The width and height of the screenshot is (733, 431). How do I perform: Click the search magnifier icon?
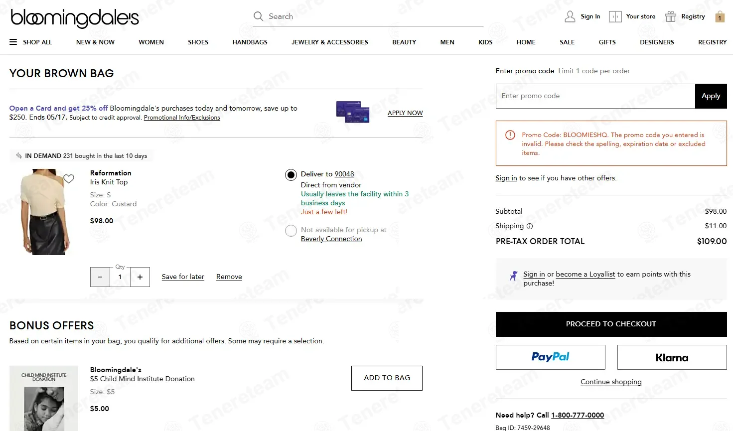pos(258,16)
